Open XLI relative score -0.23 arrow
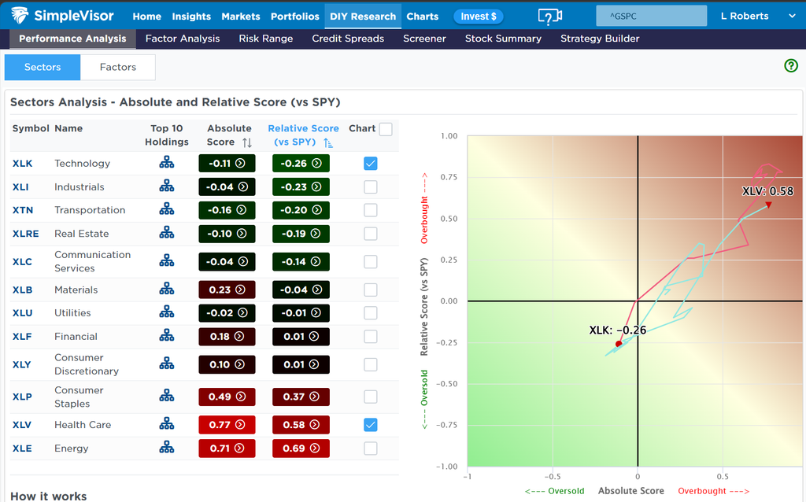 316,187
